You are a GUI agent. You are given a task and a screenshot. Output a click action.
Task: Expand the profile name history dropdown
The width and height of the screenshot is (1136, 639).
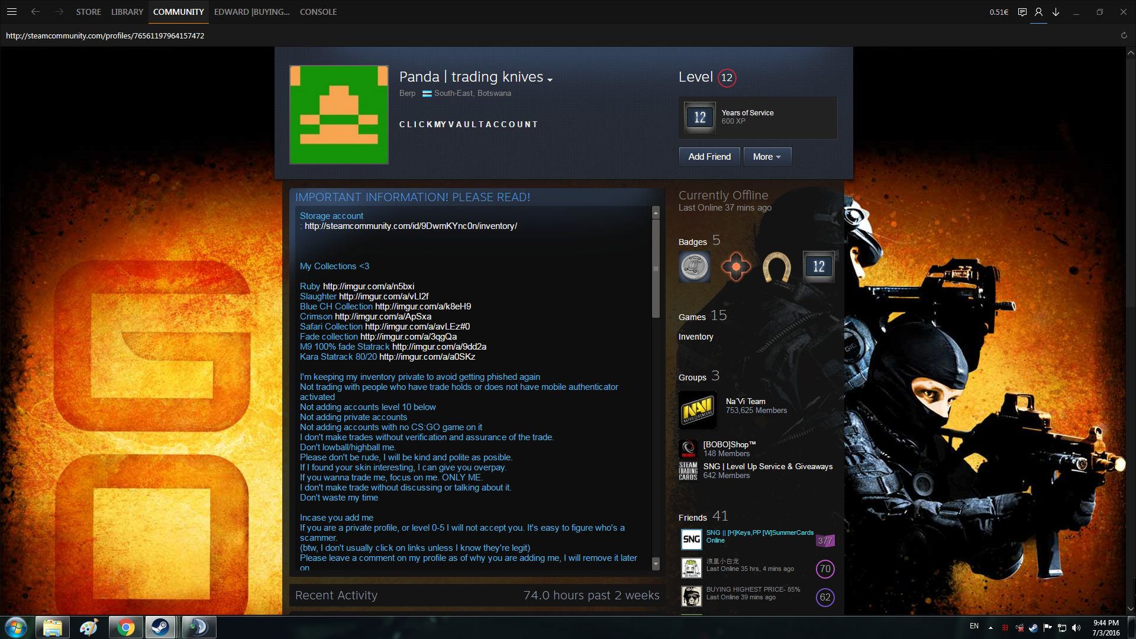pyautogui.click(x=550, y=80)
